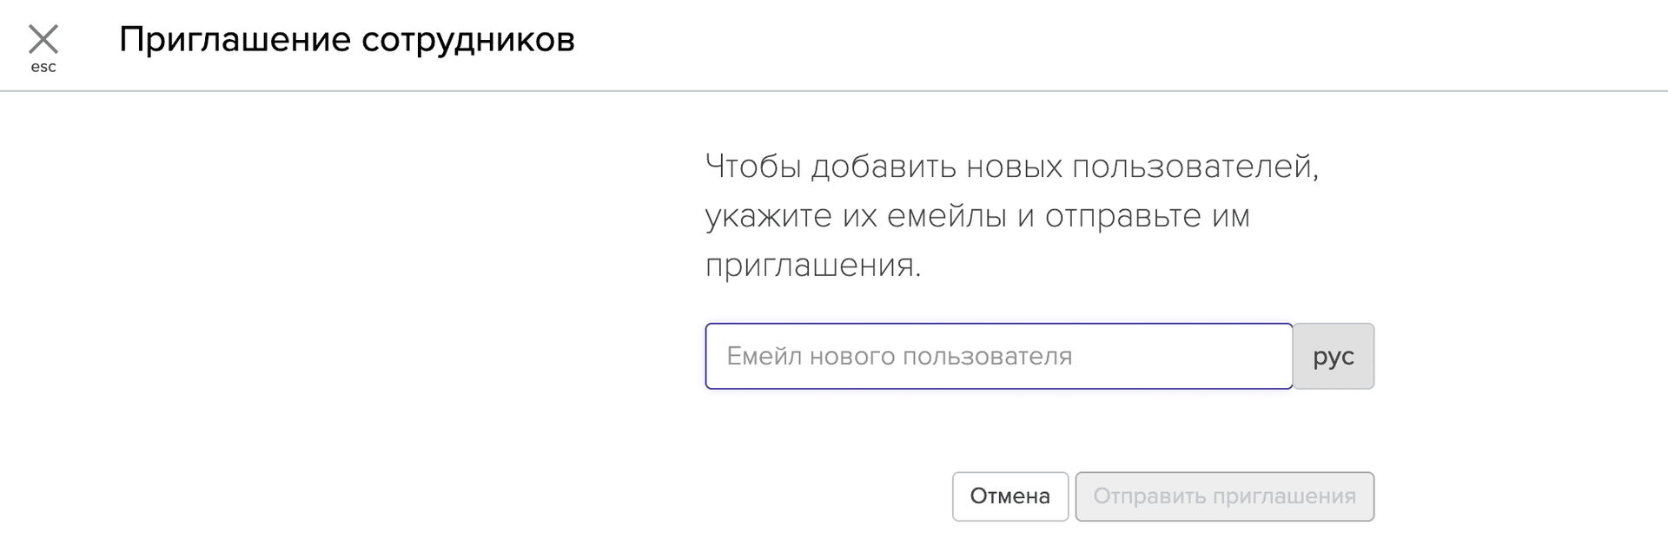Click Отправить приглашения button
Image resolution: width=1668 pixels, height=545 pixels.
point(1224,496)
